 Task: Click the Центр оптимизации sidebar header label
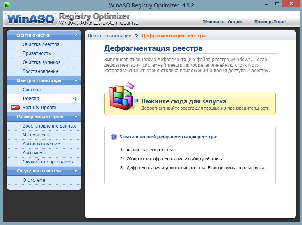39,80
